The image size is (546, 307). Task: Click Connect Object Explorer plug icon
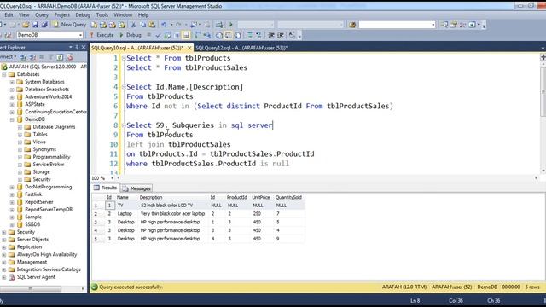point(23,57)
